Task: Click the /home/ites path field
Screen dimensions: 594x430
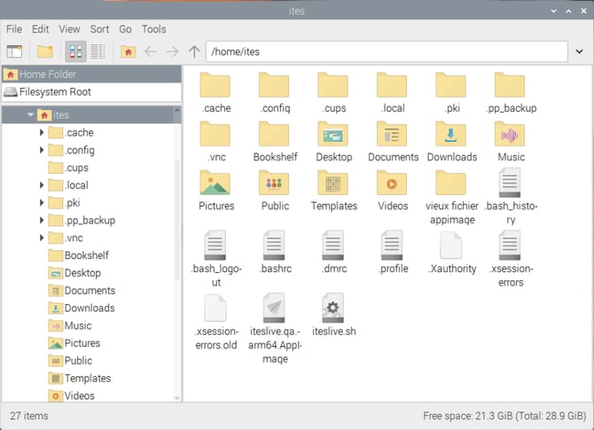Action: coord(390,51)
